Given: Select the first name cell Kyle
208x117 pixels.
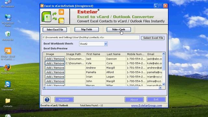Looking at the screenshot, I should point(96,63).
